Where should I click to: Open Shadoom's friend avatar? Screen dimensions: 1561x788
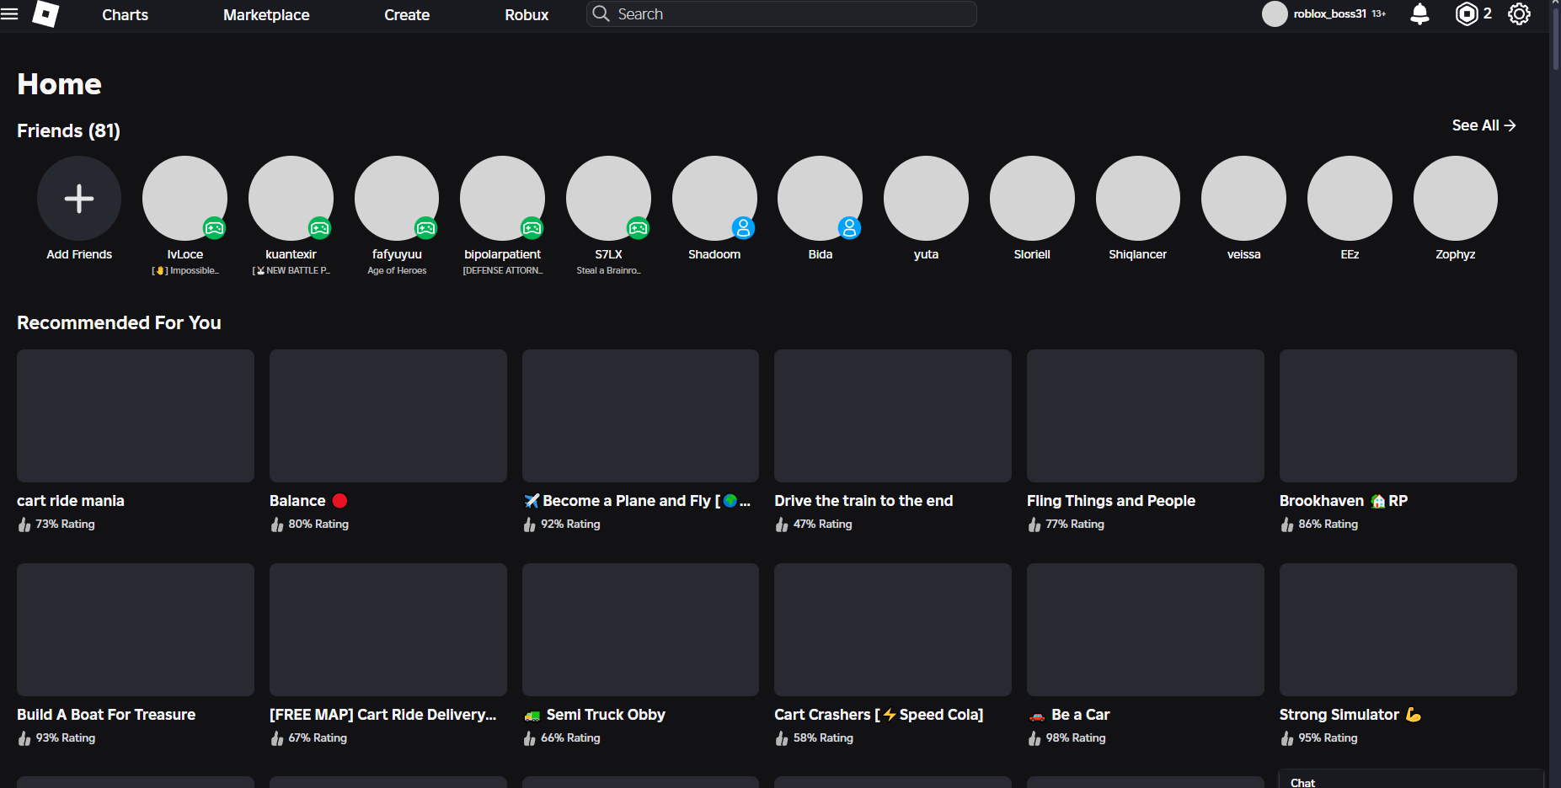point(714,198)
